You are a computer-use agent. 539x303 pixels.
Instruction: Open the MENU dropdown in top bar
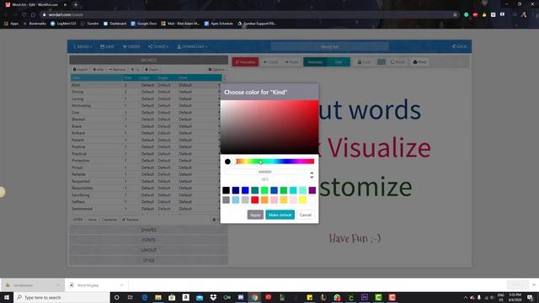click(83, 46)
